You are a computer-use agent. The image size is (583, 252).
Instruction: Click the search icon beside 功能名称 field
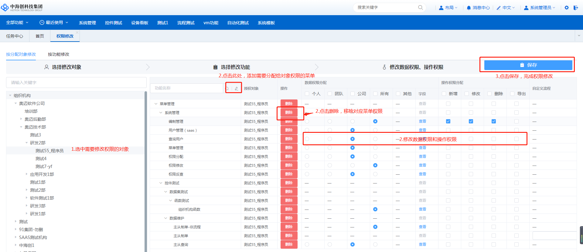(227, 89)
